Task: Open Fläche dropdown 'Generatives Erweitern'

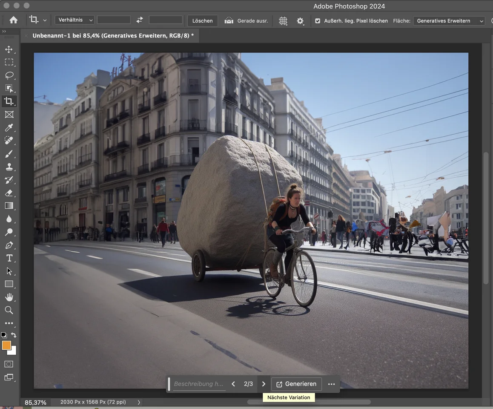Action: tap(449, 21)
